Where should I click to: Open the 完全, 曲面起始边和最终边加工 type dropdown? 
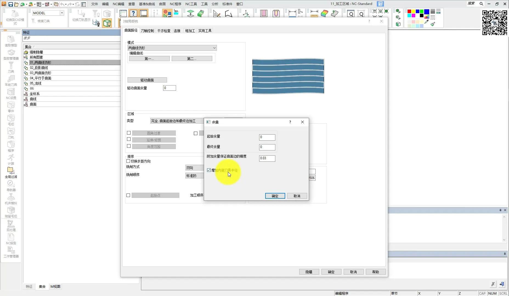coord(177,121)
